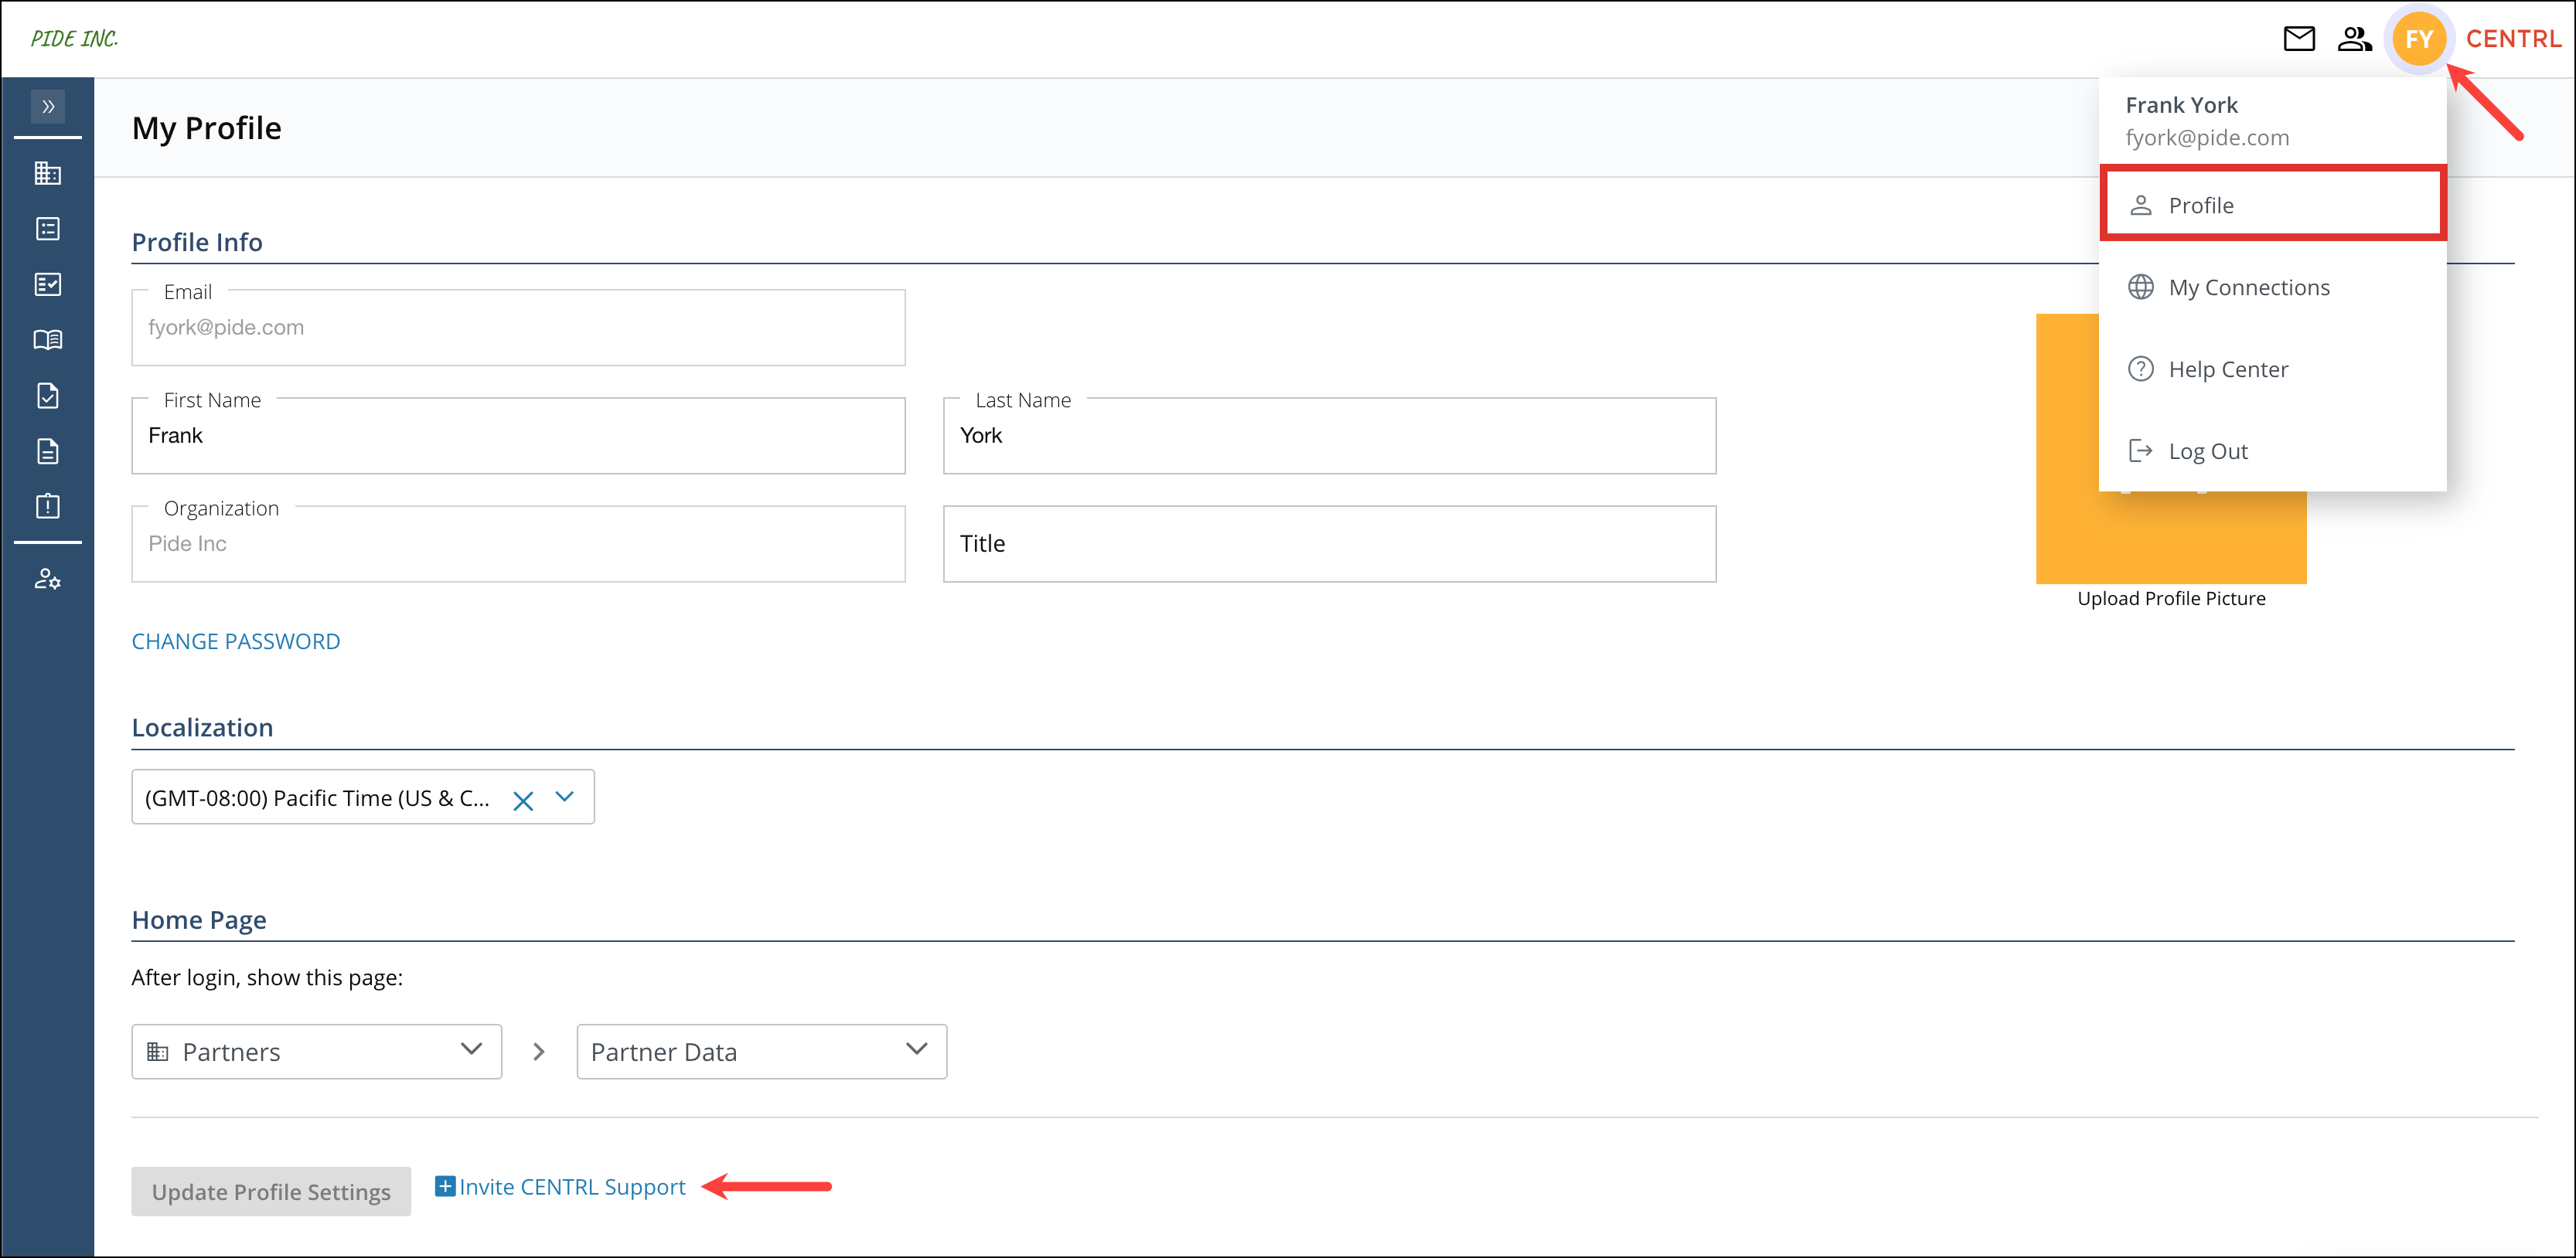Screen dimensions: 2576x1258
Task: Click the Home Page section heading
Action: [199, 920]
